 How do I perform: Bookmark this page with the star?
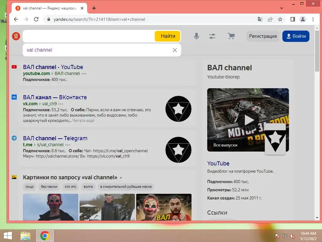(x=280, y=19)
